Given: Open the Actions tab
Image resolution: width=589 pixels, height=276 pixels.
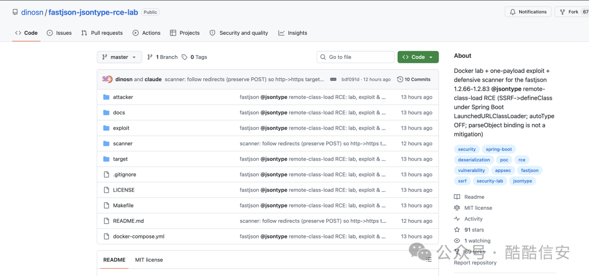Looking at the screenshot, I should click(147, 33).
